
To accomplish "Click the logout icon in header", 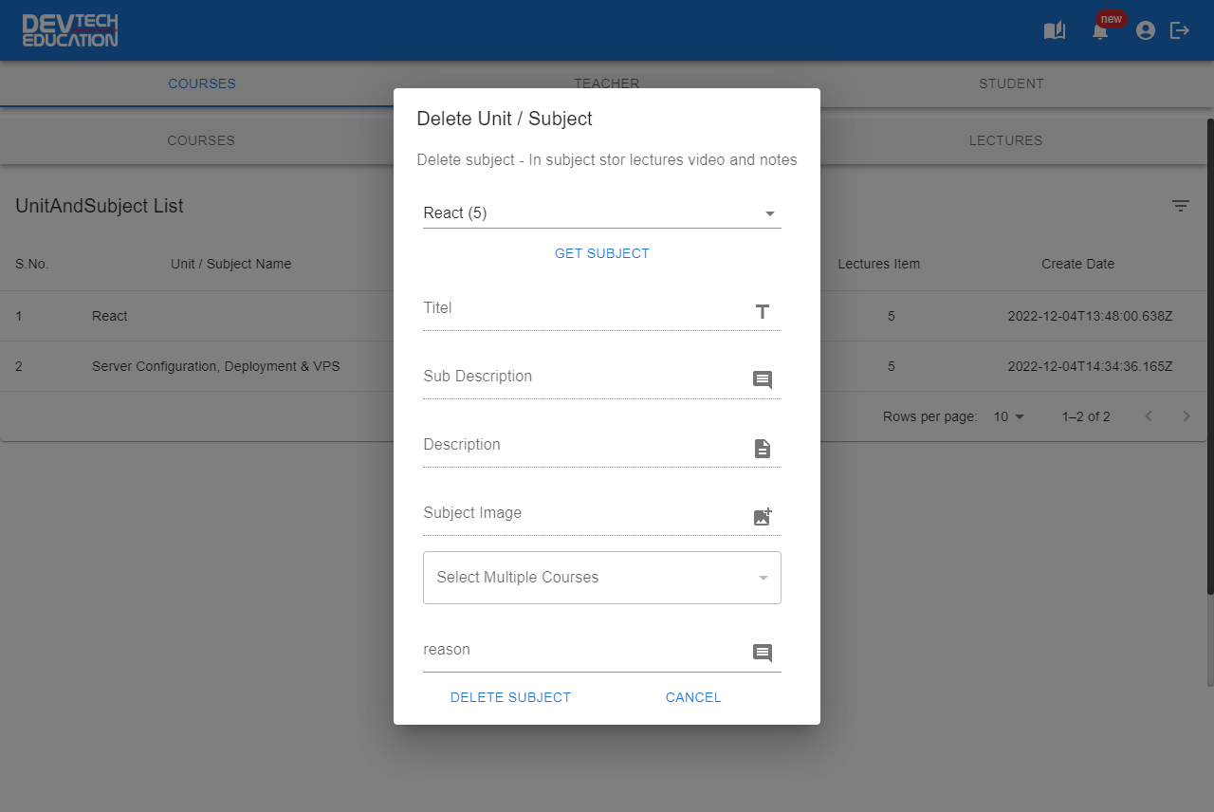I will [x=1180, y=30].
